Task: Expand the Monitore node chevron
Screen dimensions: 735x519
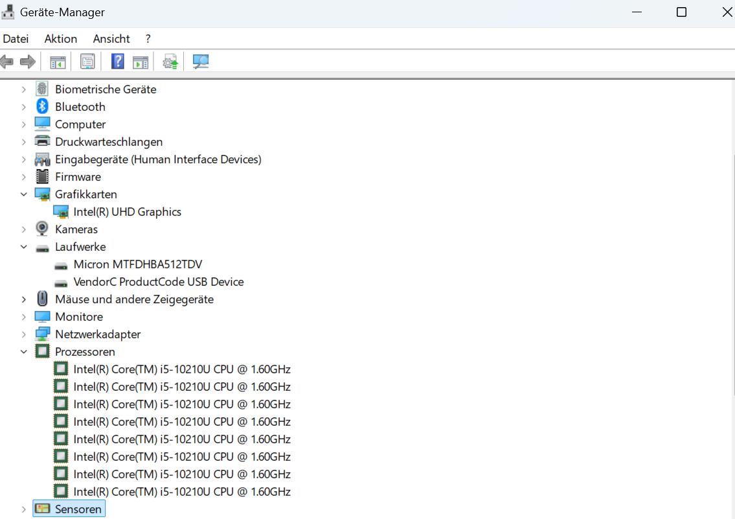Action: point(23,317)
